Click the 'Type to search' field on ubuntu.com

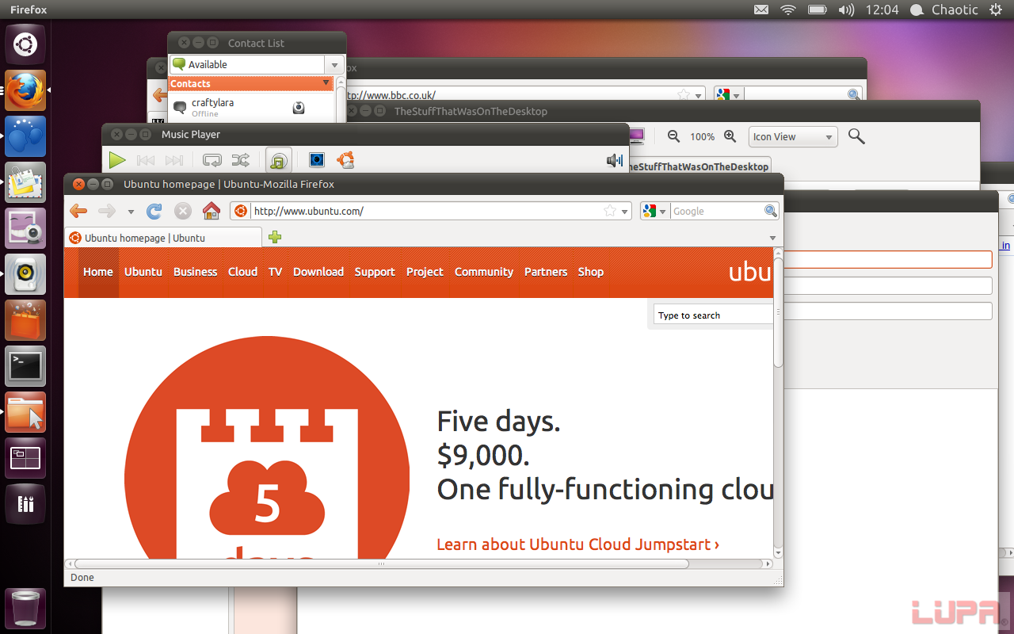(x=713, y=315)
